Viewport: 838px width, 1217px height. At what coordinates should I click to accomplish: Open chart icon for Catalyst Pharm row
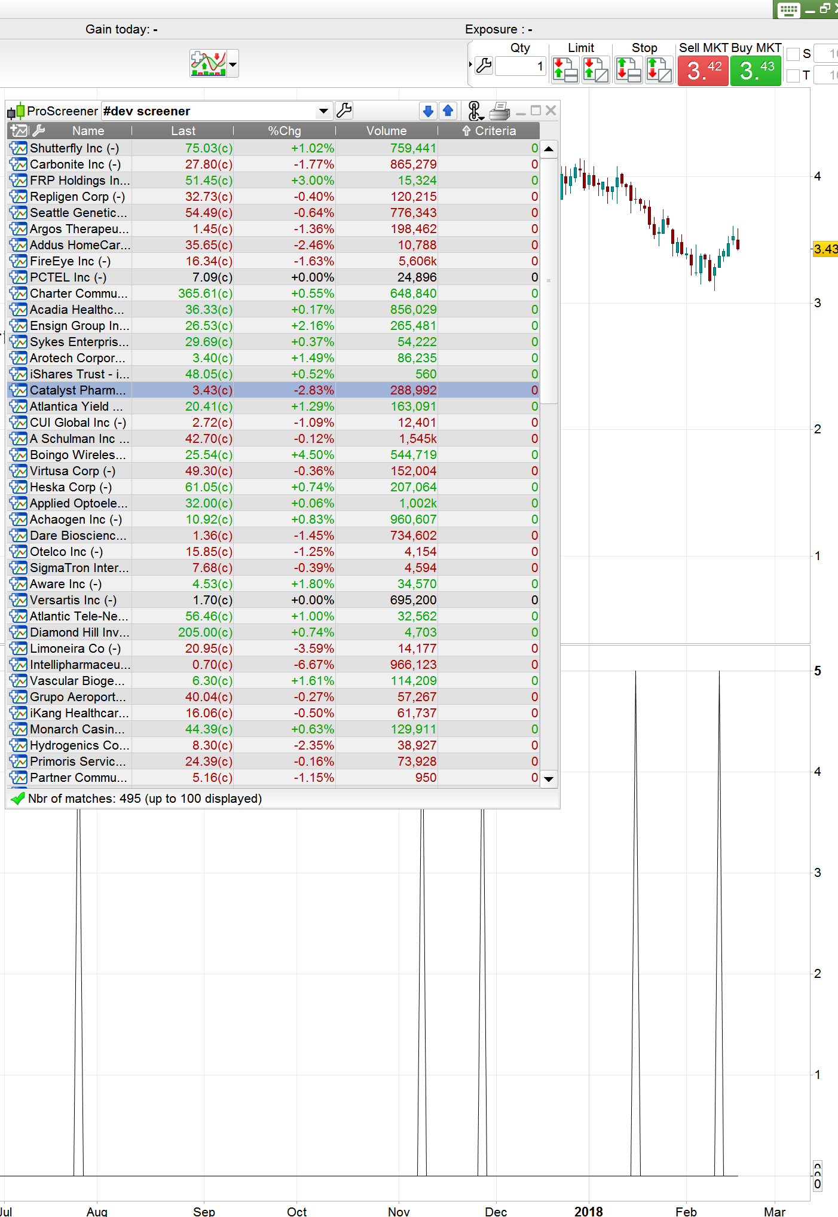pos(19,390)
